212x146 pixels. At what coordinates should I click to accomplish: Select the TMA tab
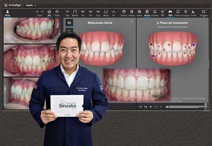pos(170,13)
